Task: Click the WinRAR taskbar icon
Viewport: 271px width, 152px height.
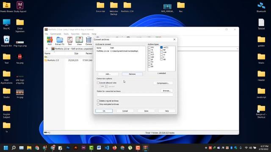Action: click(146, 148)
